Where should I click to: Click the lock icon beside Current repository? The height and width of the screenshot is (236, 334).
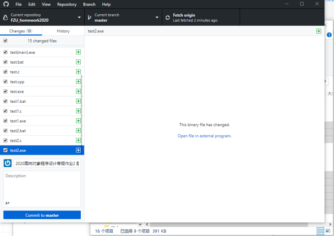[5, 17]
